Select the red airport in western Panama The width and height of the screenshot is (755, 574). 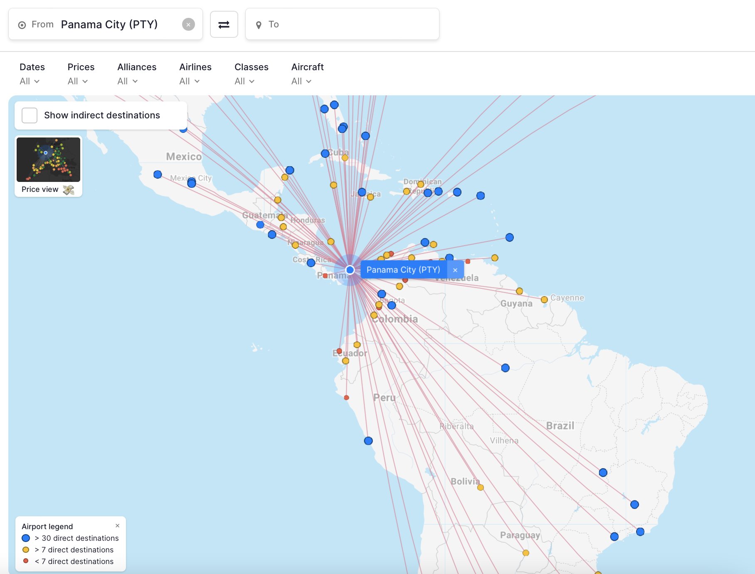(325, 276)
